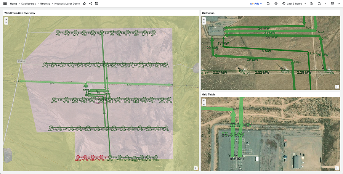Click zoom out time range icon
Screen dimensions: 343x174
pos(311,4)
